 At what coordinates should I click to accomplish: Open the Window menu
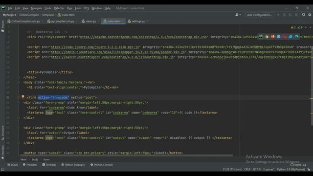pyautogui.click(x=97, y=8)
